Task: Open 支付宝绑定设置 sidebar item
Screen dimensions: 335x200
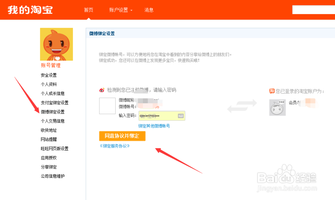Action: pos(55,103)
